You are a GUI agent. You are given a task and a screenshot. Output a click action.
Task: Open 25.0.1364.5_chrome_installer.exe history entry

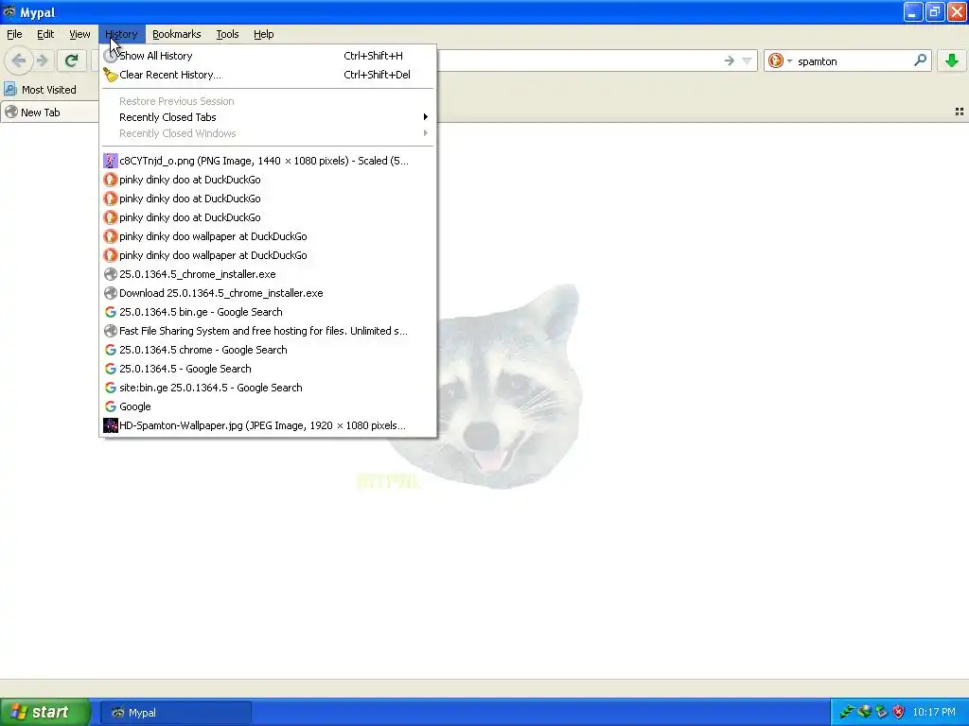coord(268,274)
